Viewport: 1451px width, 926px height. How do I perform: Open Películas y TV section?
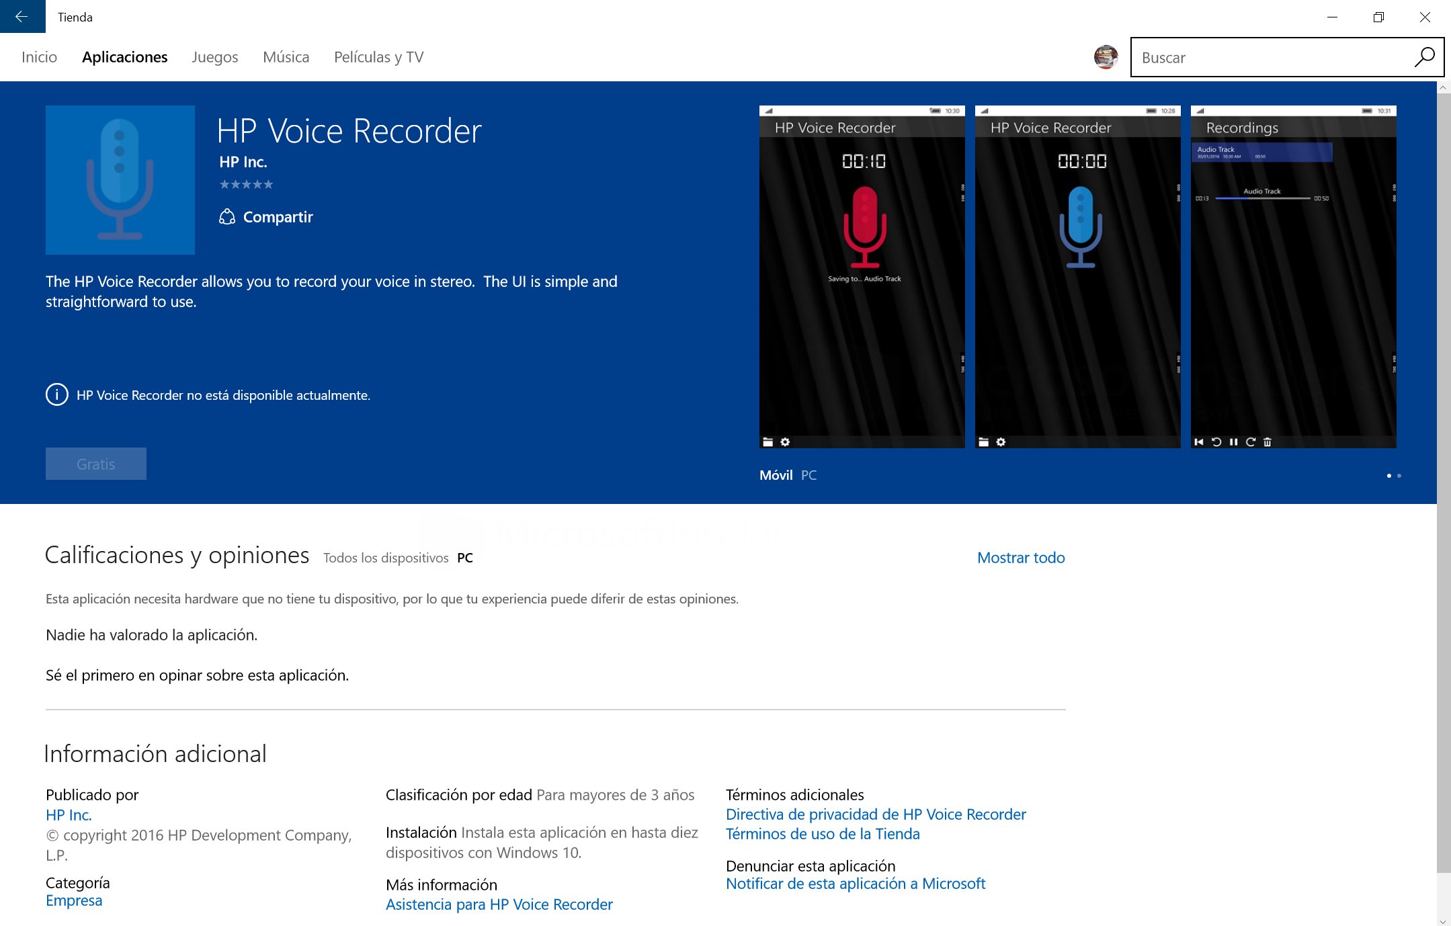click(x=379, y=57)
